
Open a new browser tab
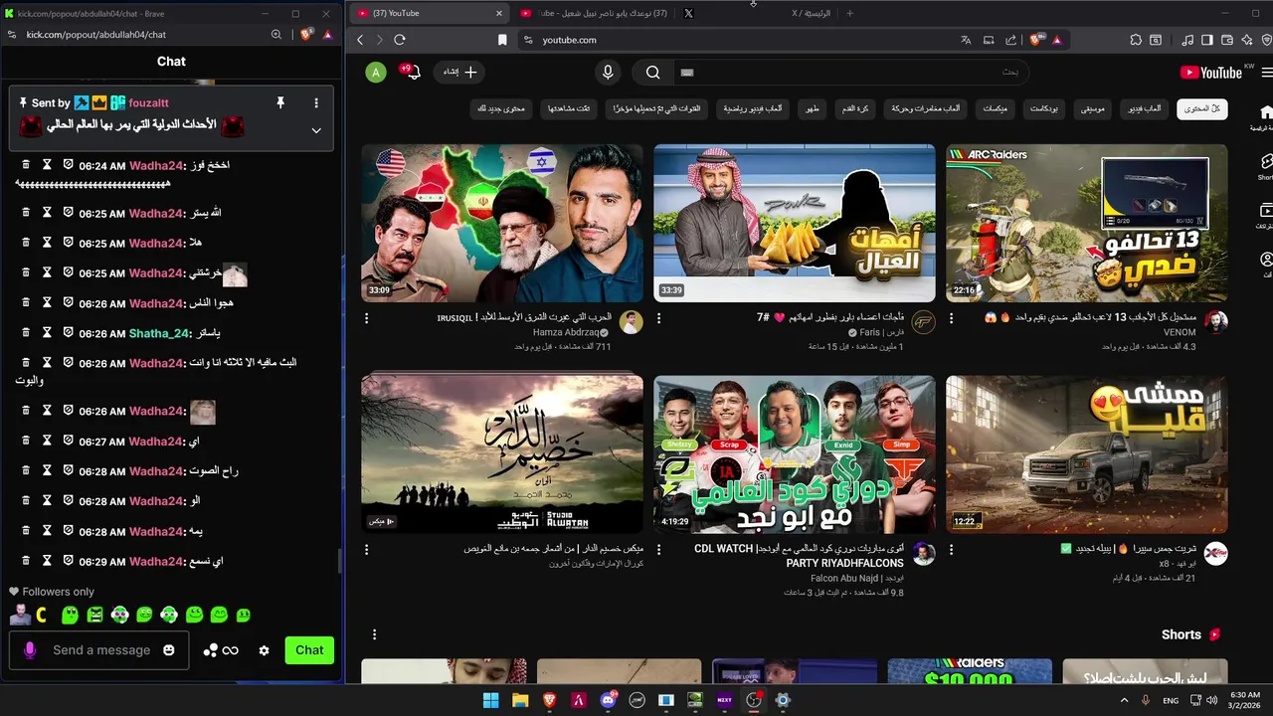849,13
